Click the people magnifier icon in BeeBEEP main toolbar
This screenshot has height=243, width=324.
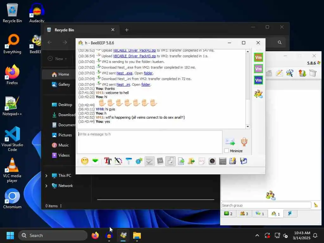pos(290,73)
